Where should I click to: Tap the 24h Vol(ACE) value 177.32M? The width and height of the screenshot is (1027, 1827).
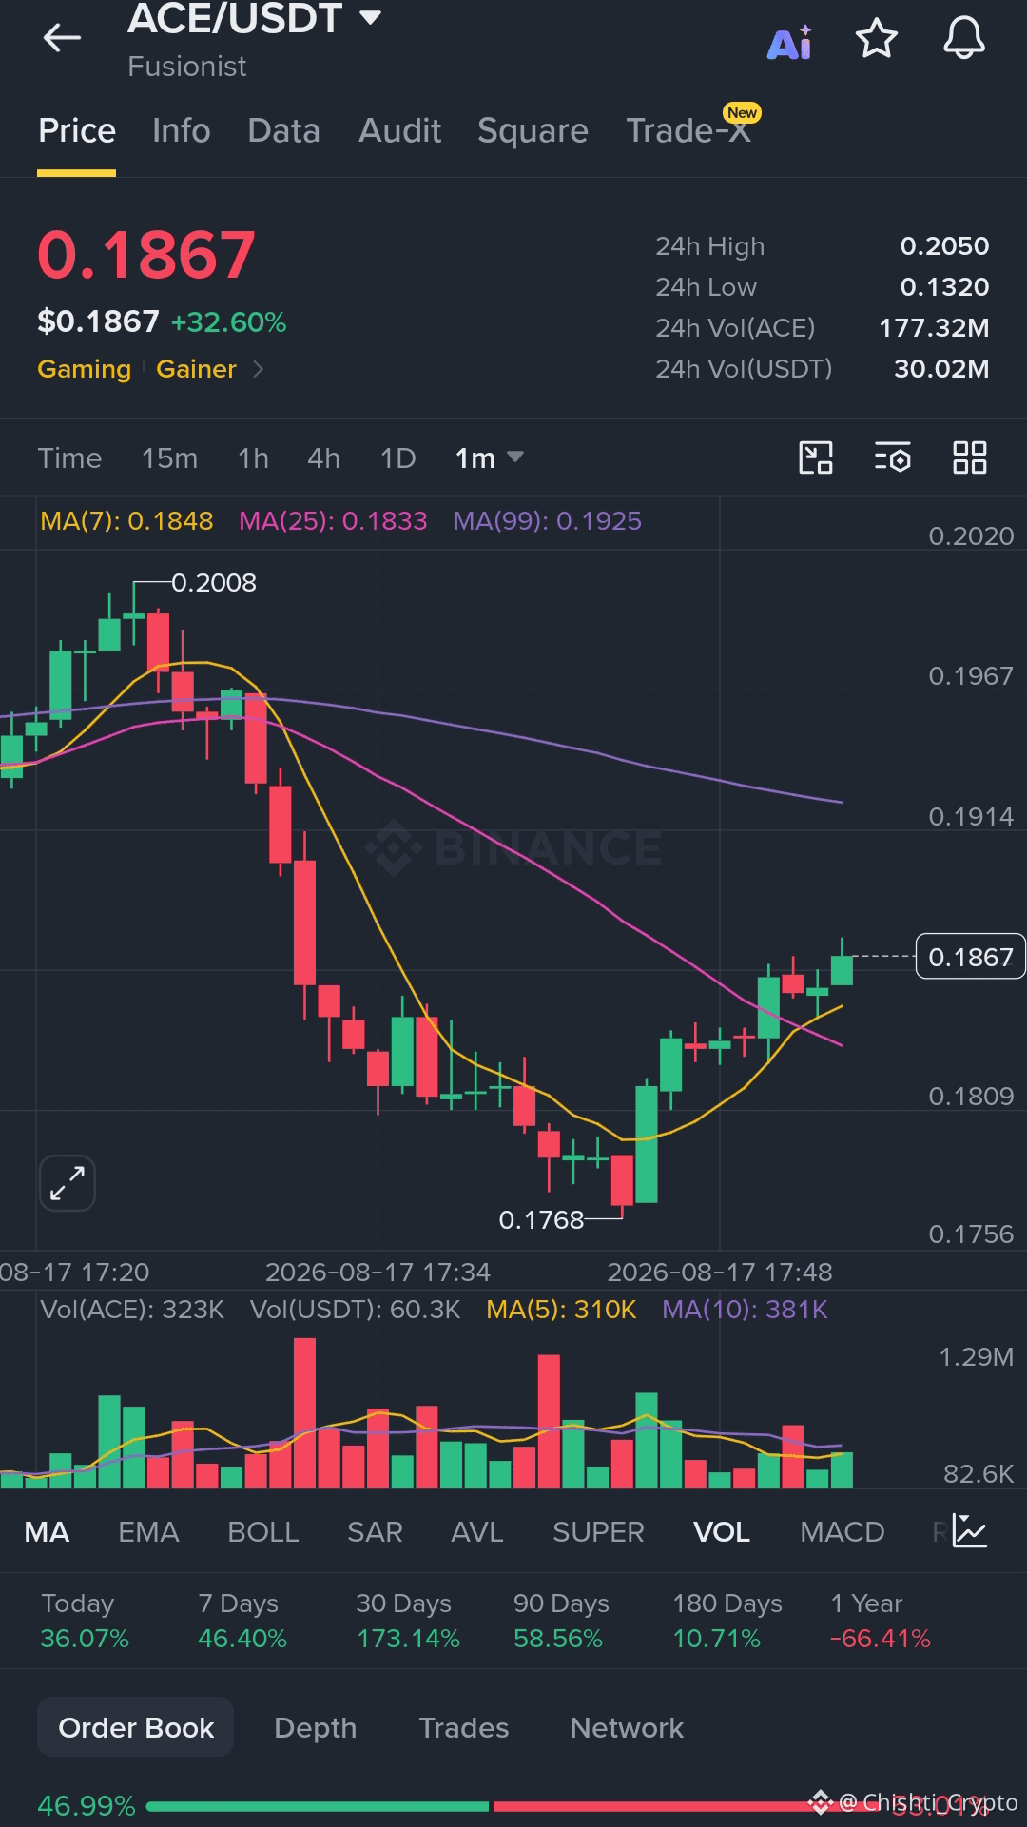click(x=934, y=328)
